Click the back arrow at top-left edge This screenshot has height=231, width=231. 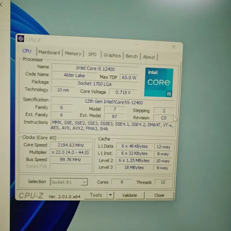[1, 5]
